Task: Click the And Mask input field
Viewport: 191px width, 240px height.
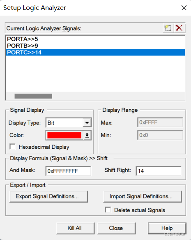Action: pos(68,171)
